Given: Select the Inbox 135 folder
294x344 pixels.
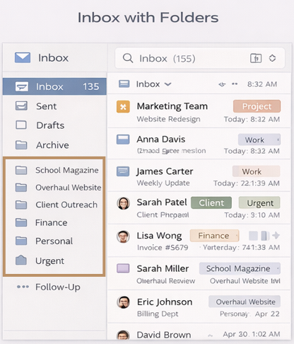Looking at the screenshot, I should click(x=54, y=86).
